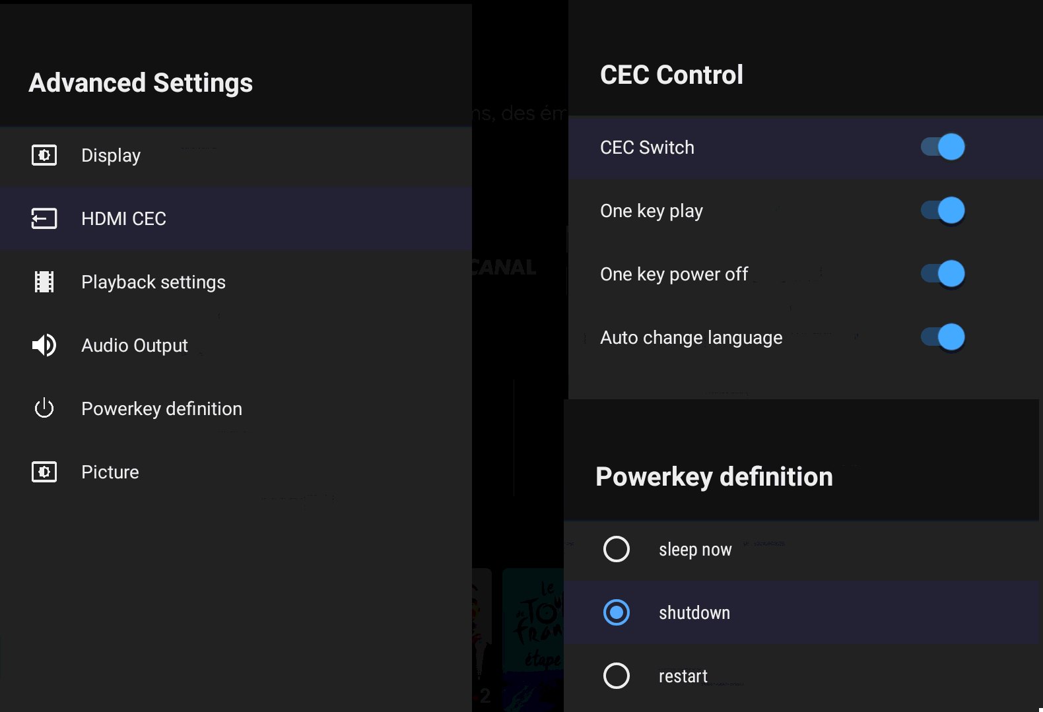The width and height of the screenshot is (1043, 712).
Task: Click the HDMI CEC input icon
Action: pos(44,218)
